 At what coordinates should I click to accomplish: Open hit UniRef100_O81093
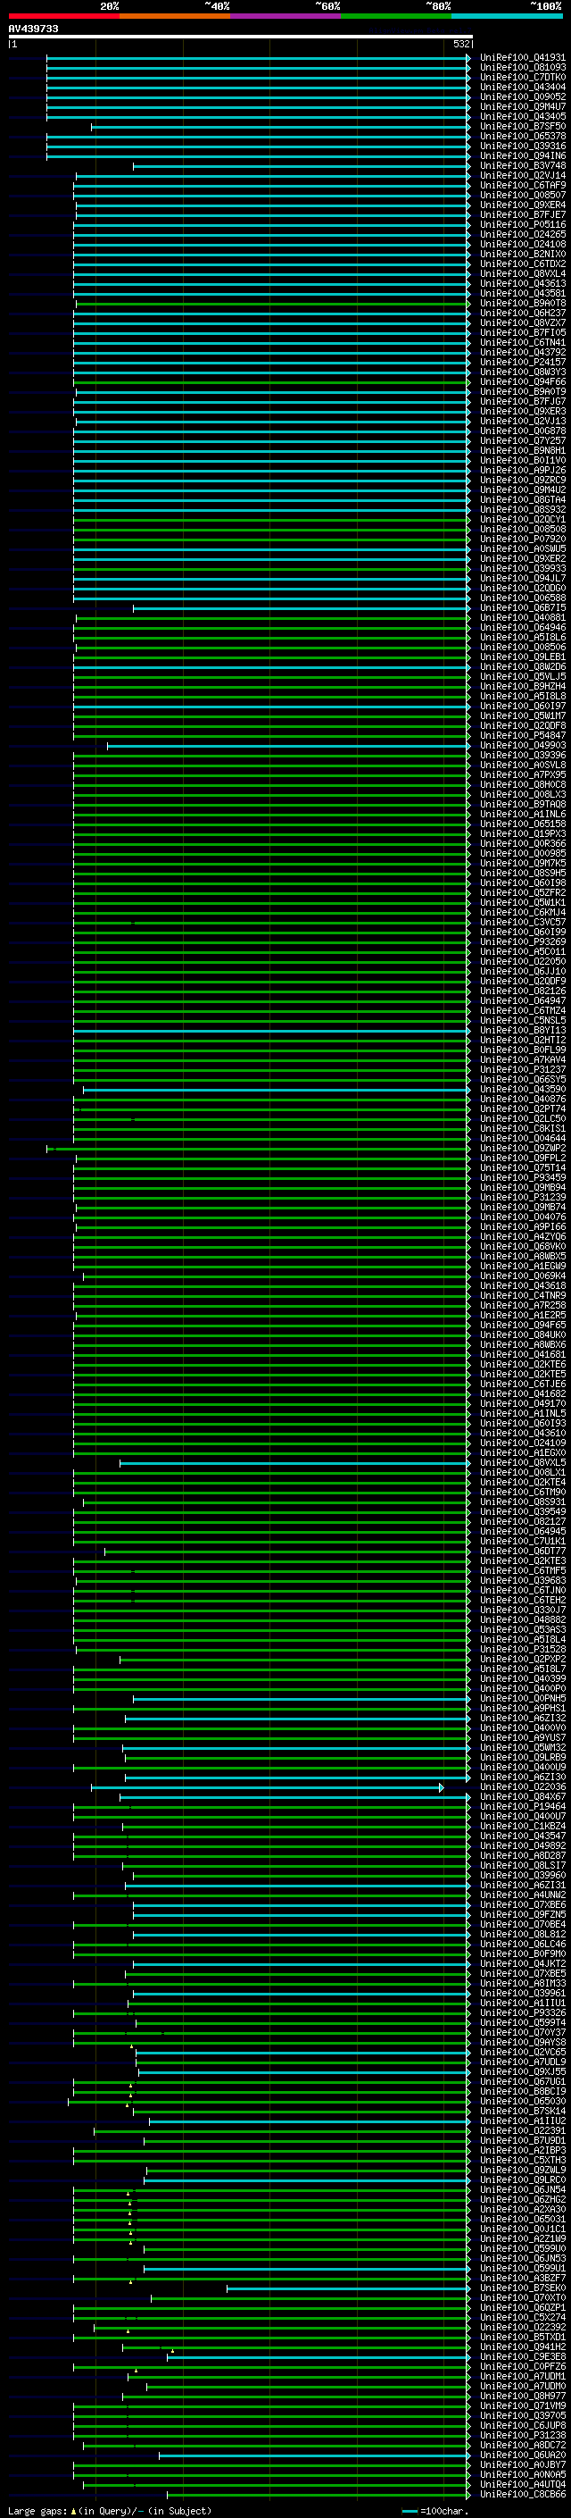click(522, 68)
